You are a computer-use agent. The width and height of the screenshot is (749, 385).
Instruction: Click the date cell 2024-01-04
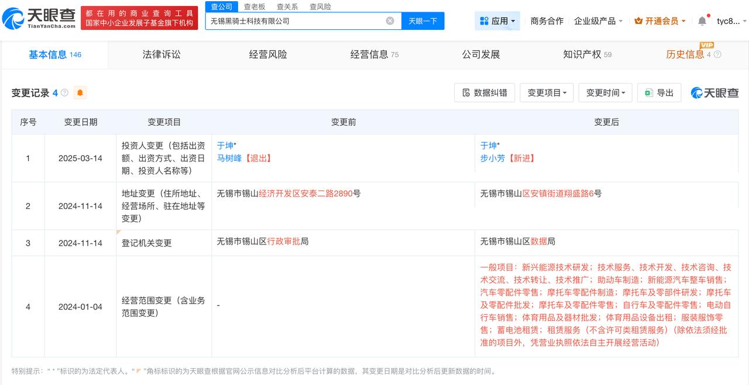[x=80, y=307]
